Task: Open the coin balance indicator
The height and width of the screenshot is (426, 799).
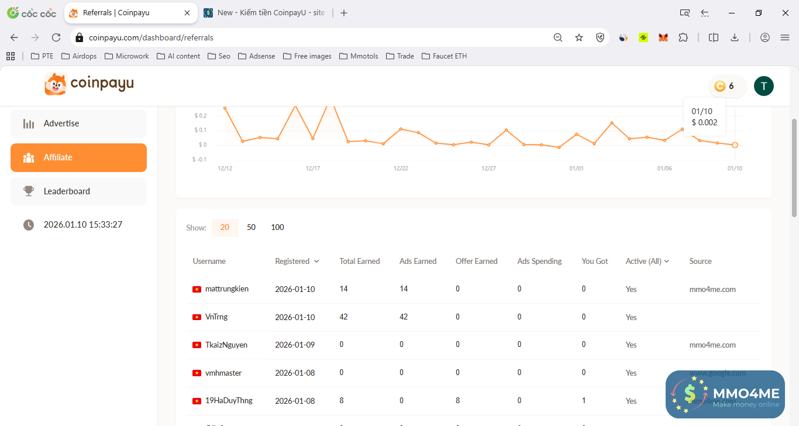Action: coord(726,86)
